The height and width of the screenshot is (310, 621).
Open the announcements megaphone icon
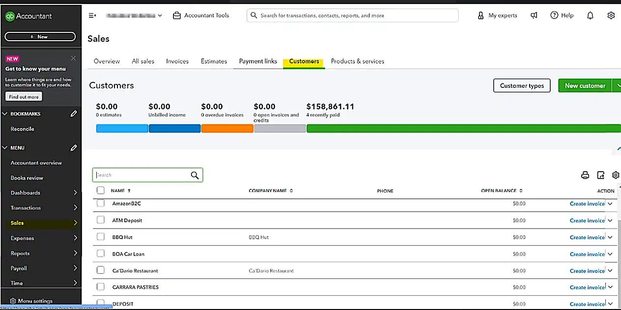coord(534,15)
